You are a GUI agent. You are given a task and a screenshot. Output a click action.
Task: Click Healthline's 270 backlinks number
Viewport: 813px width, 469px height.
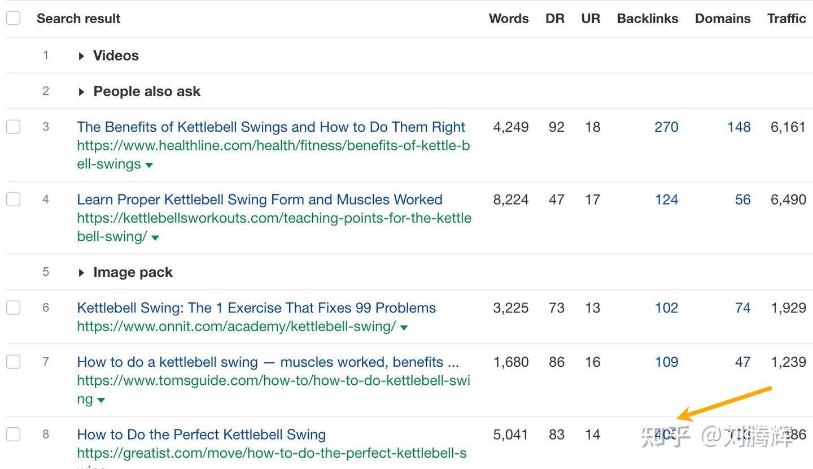click(666, 127)
